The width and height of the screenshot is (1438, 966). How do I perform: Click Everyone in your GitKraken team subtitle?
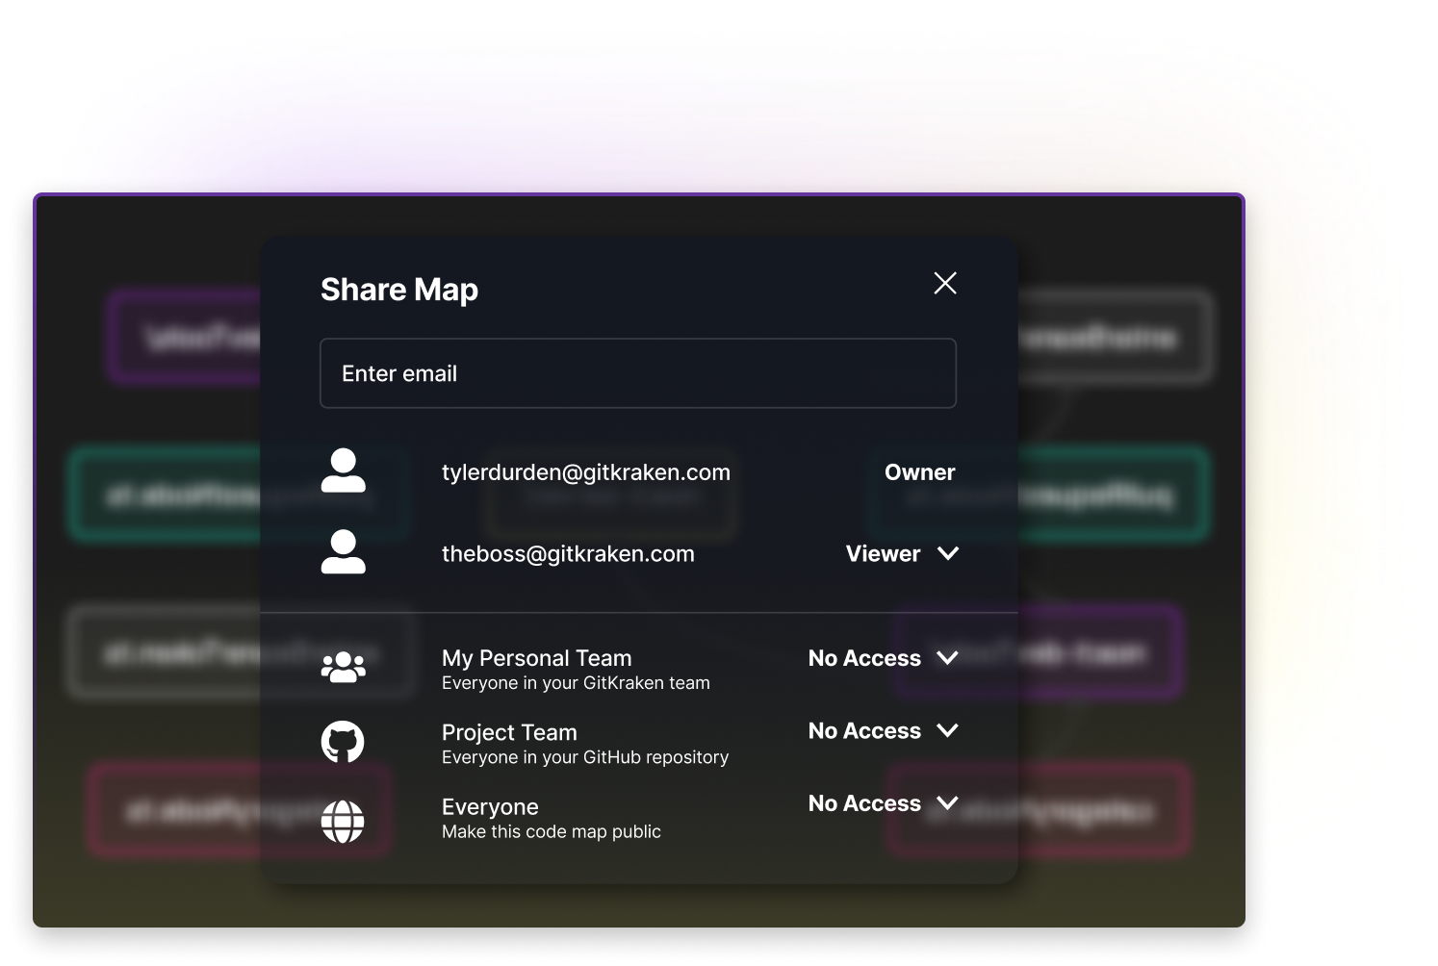pyautogui.click(x=576, y=683)
